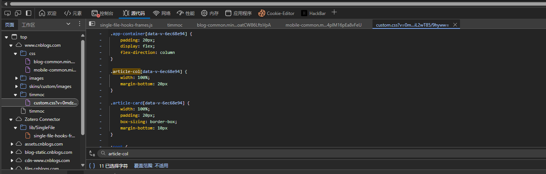Toggle match case regex search option icon
The height and width of the screenshot is (174, 546).
(92, 153)
